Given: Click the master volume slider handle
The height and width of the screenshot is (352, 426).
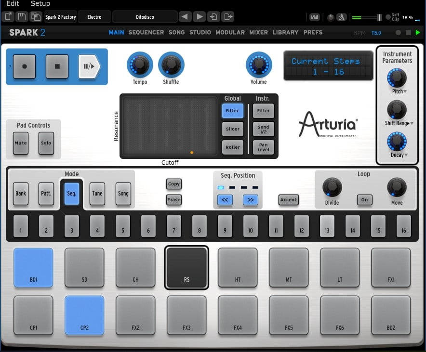Looking at the screenshot, I should 379,18.
